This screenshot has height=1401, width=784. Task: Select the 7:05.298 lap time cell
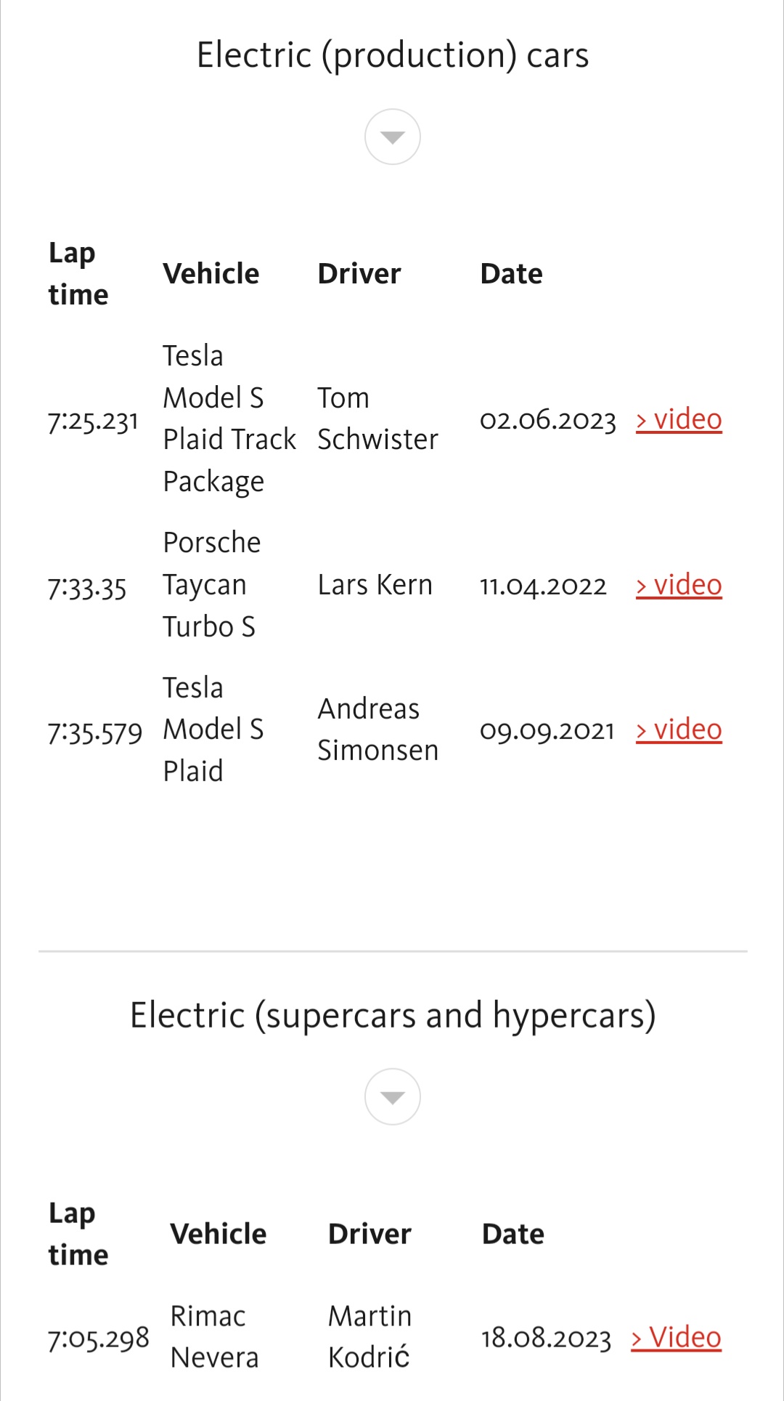(98, 1339)
